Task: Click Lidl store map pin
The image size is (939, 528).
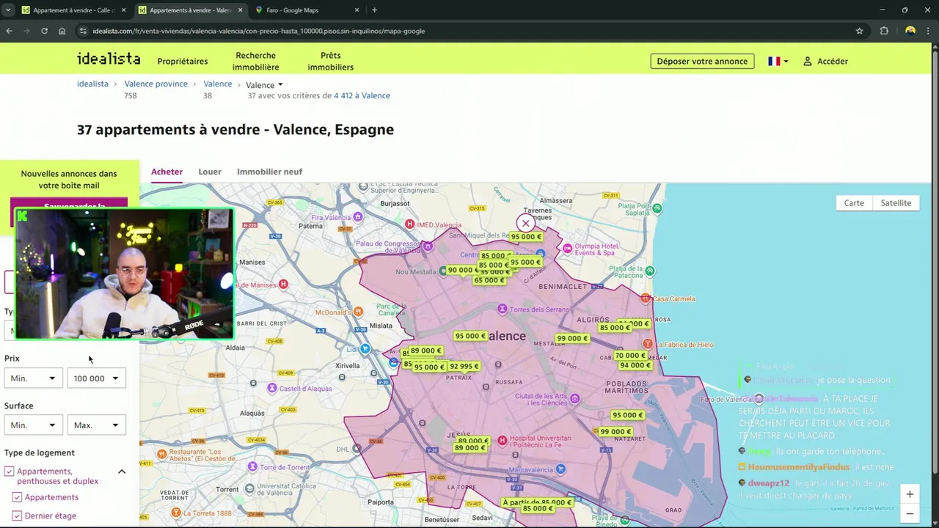Action: coord(365,349)
